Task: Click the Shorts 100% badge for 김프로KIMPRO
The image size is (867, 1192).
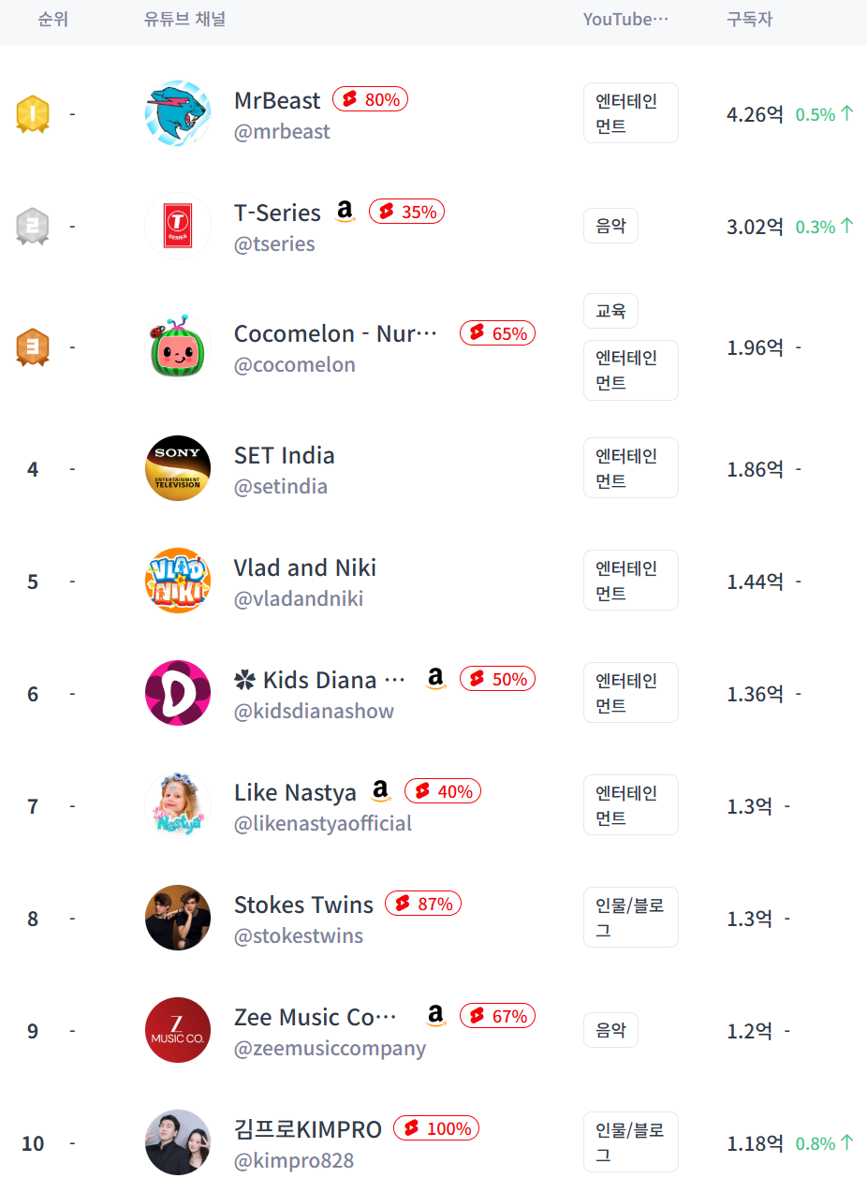Action: [x=436, y=1128]
